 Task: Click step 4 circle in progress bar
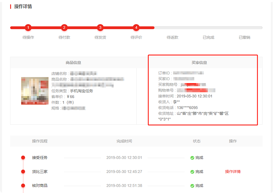click(x=136, y=28)
